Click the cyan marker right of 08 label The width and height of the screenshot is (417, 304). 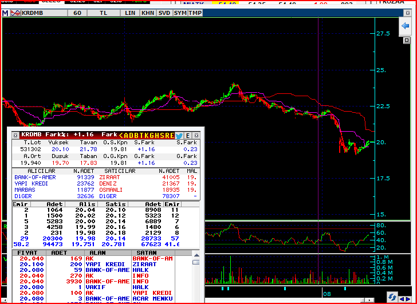coord(345,289)
